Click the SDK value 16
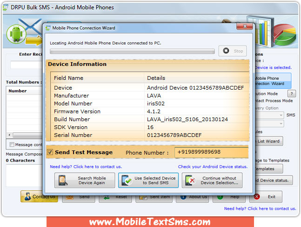 tap(150, 127)
